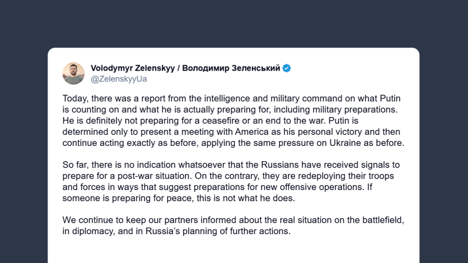
Task: Click the display name 'Volodymyr Zelenskyy'
Action: click(x=133, y=68)
